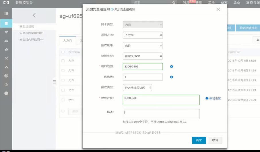Open the globe domain sidebar icon
The image size is (260, 152).
(6, 76)
